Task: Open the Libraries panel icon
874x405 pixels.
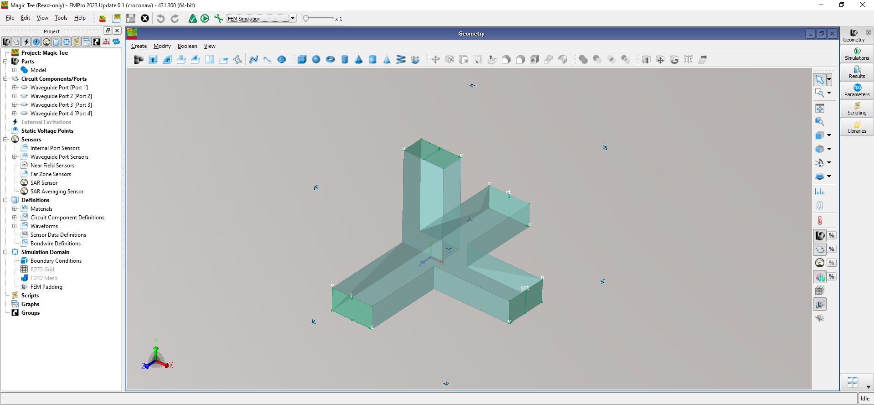Action: click(x=857, y=127)
